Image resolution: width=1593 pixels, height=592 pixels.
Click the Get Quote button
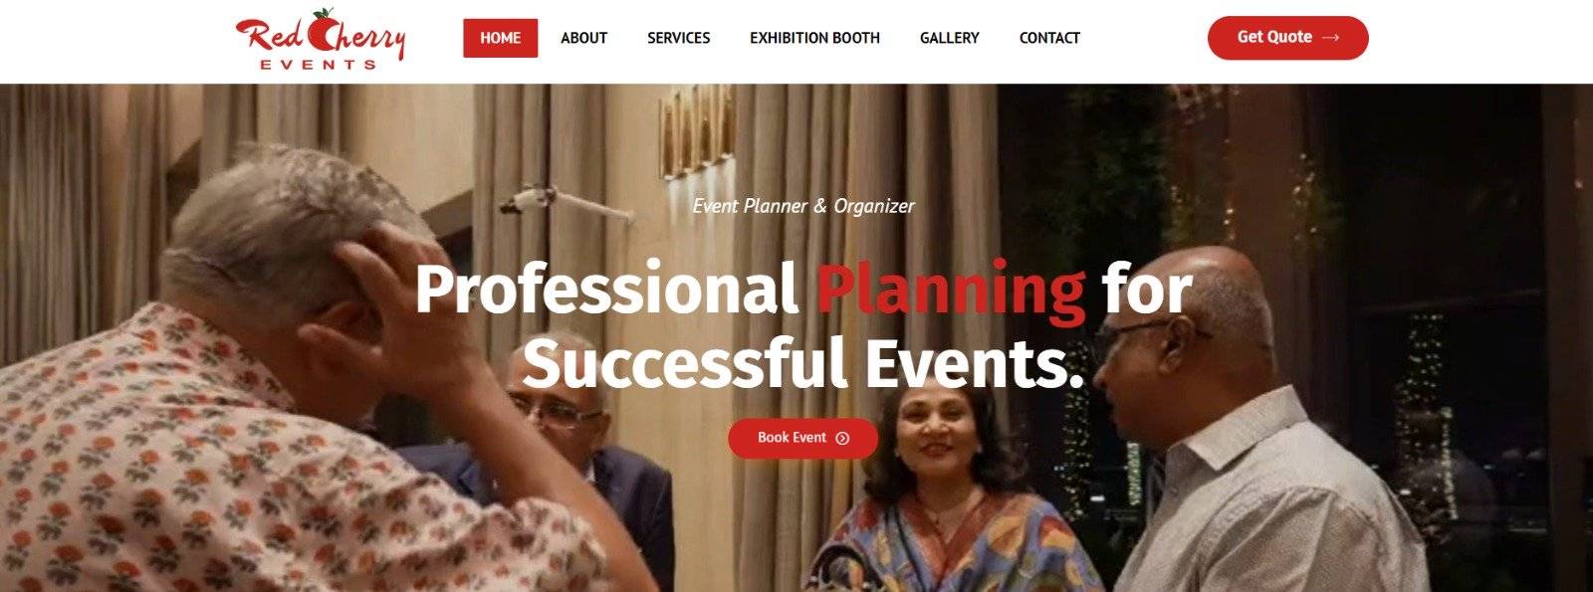click(x=1287, y=38)
